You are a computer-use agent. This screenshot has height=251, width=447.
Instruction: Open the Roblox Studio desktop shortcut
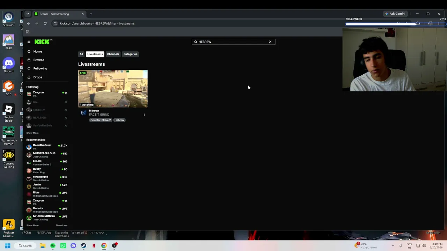click(x=9, y=113)
